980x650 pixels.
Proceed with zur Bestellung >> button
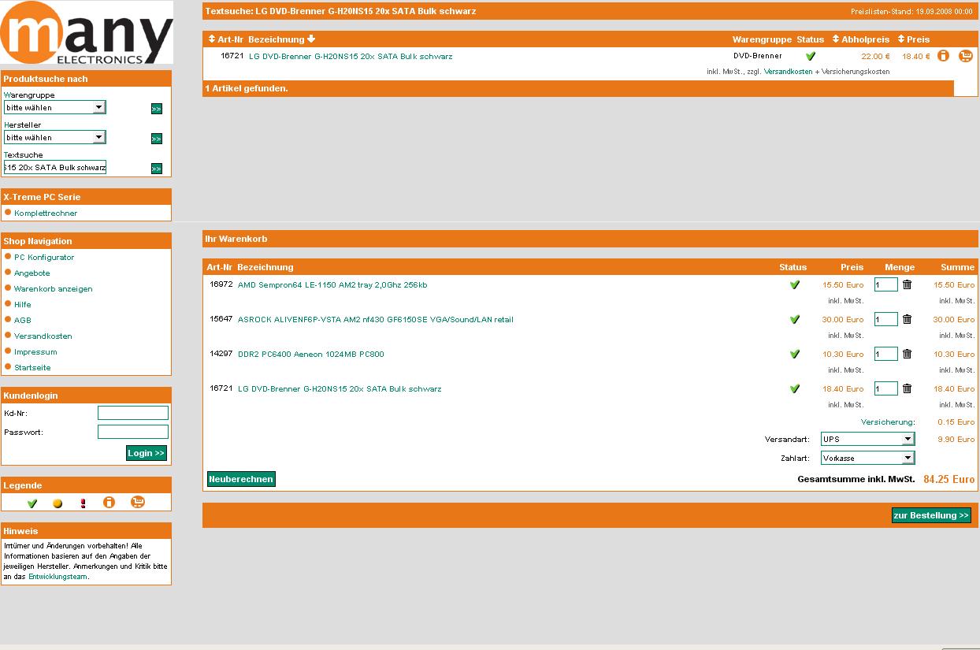click(x=931, y=515)
